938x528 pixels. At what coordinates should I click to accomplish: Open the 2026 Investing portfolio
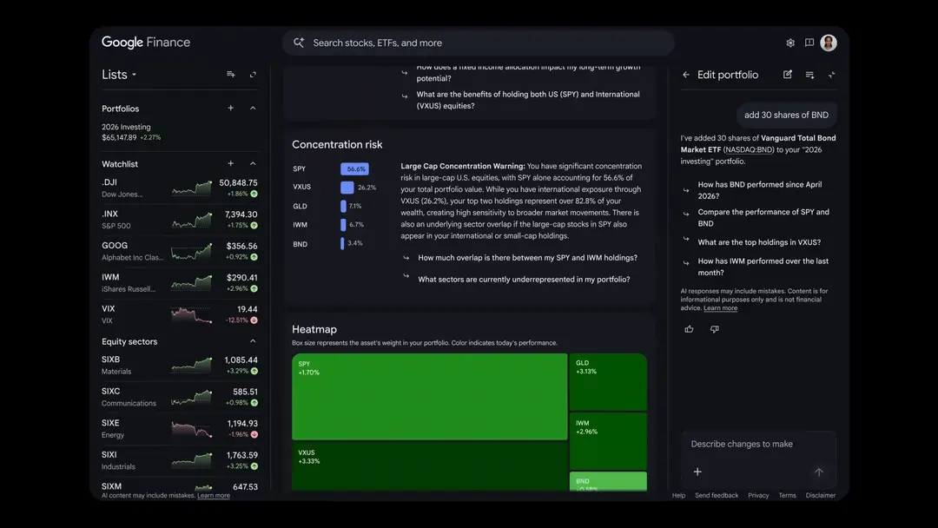[180, 132]
